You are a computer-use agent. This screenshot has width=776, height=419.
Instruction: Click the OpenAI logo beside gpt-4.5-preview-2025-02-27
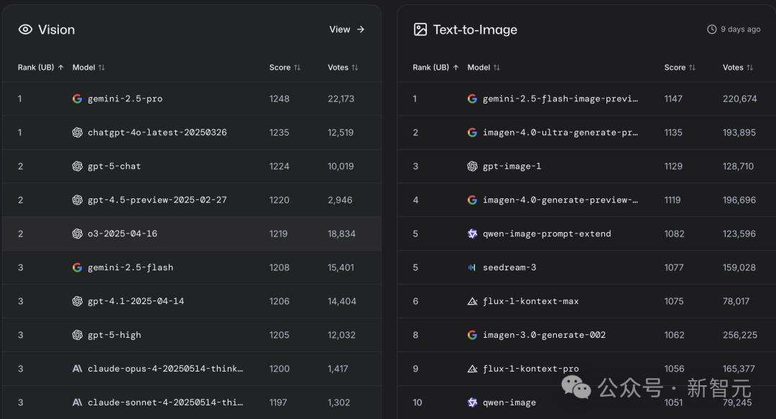tap(77, 200)
